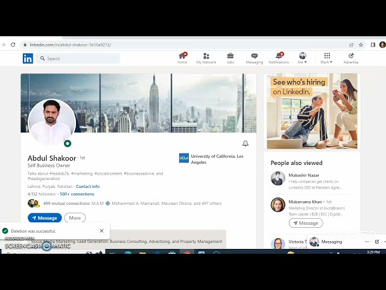Click Victoria's avatar in People also viewed
The image size is (386, 290).
[x=278, y=243]
